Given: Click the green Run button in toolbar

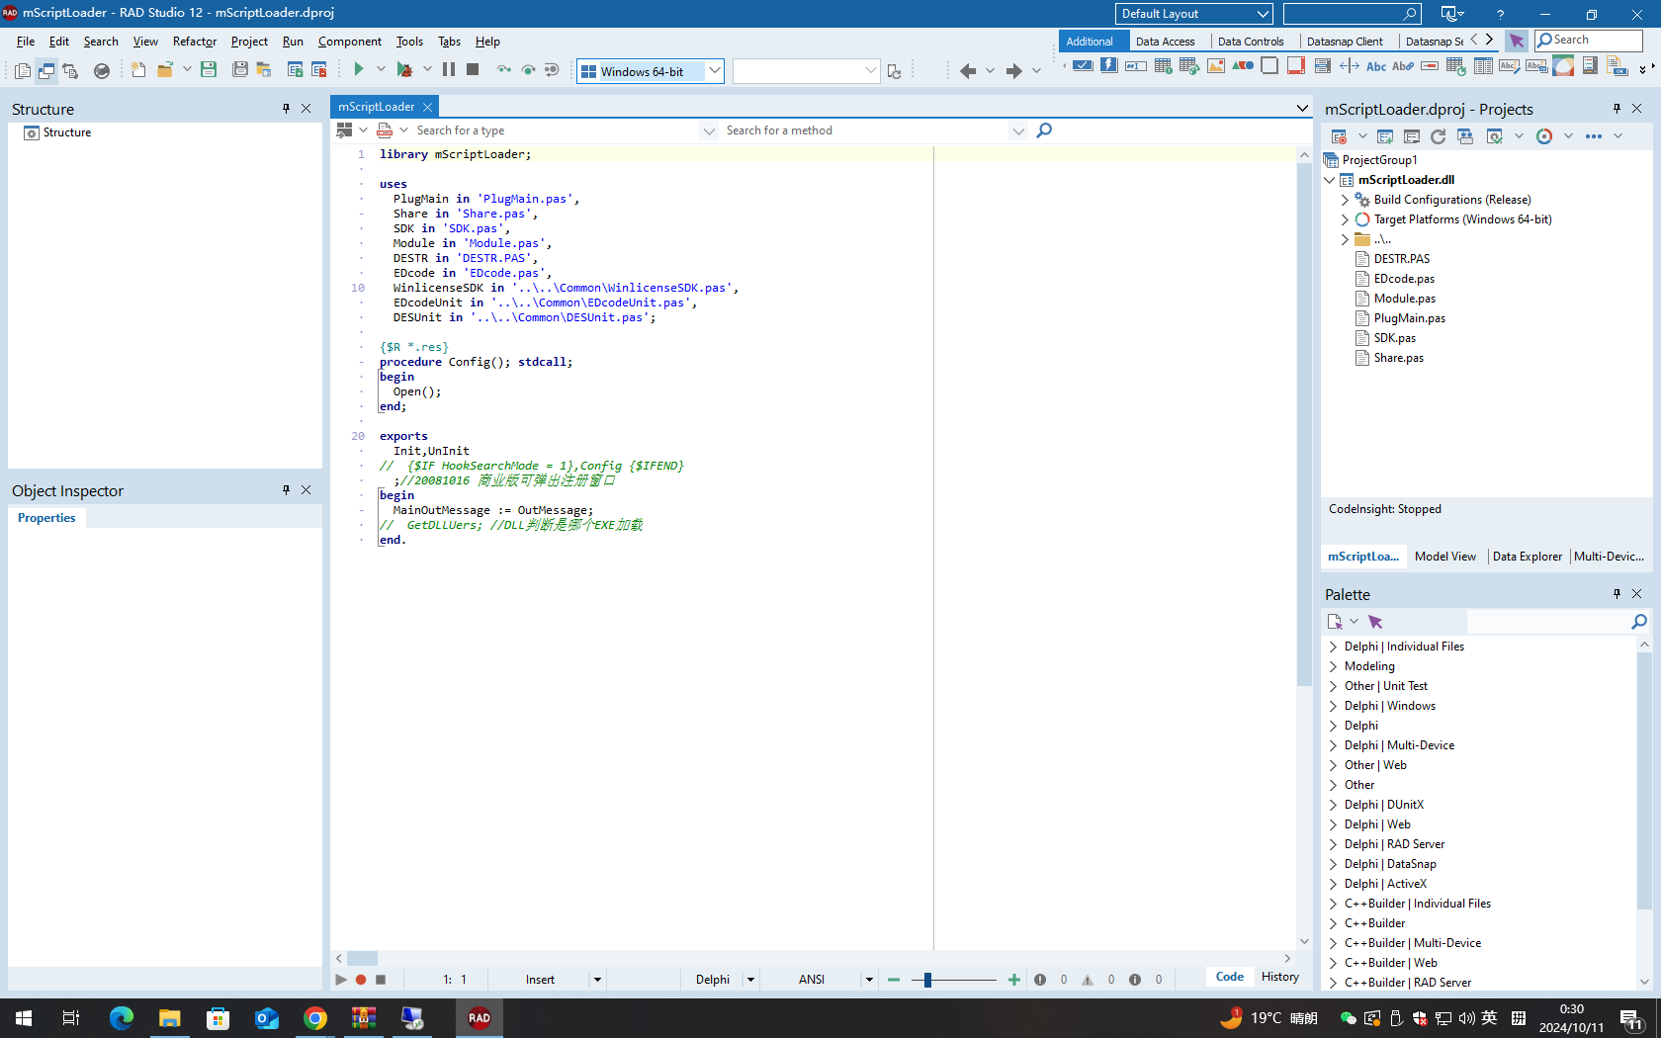Looking at the screenshot, I should [359, 69].
